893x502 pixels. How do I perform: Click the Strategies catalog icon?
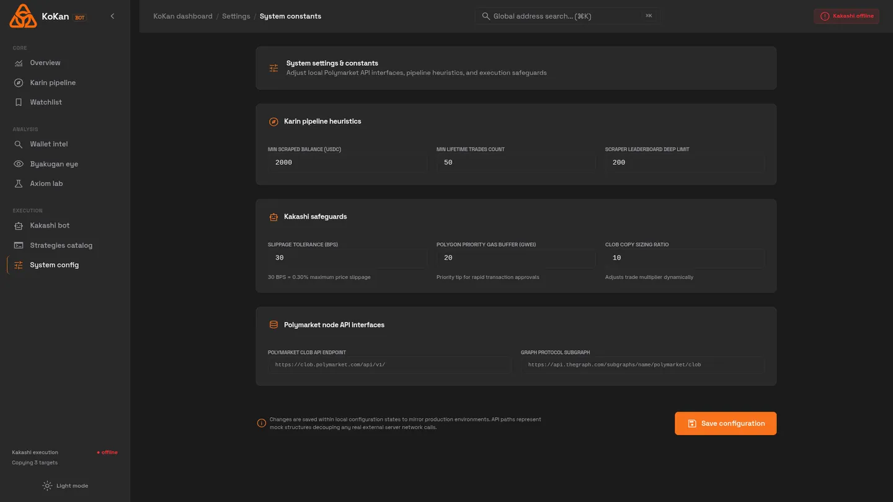(19, 245)
